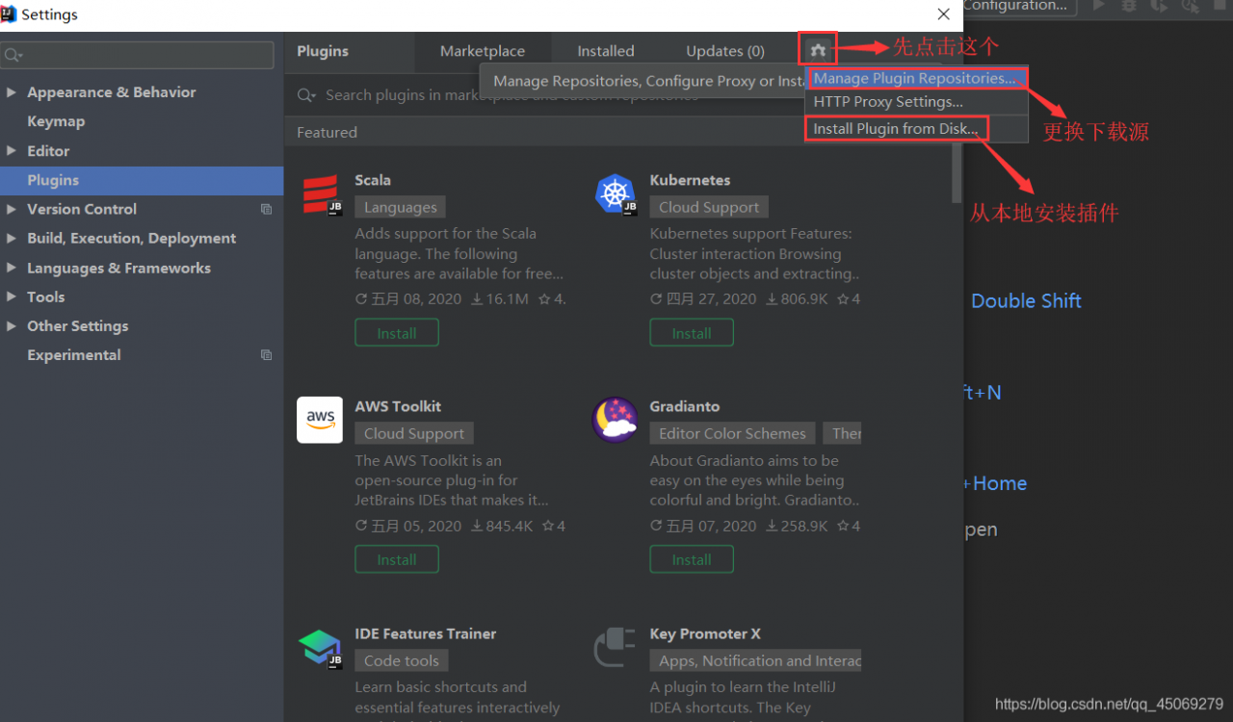Click the Featured section heading
Image resolution: width=1233 pixels, height=722 pixels.
[x=327, y=133]
